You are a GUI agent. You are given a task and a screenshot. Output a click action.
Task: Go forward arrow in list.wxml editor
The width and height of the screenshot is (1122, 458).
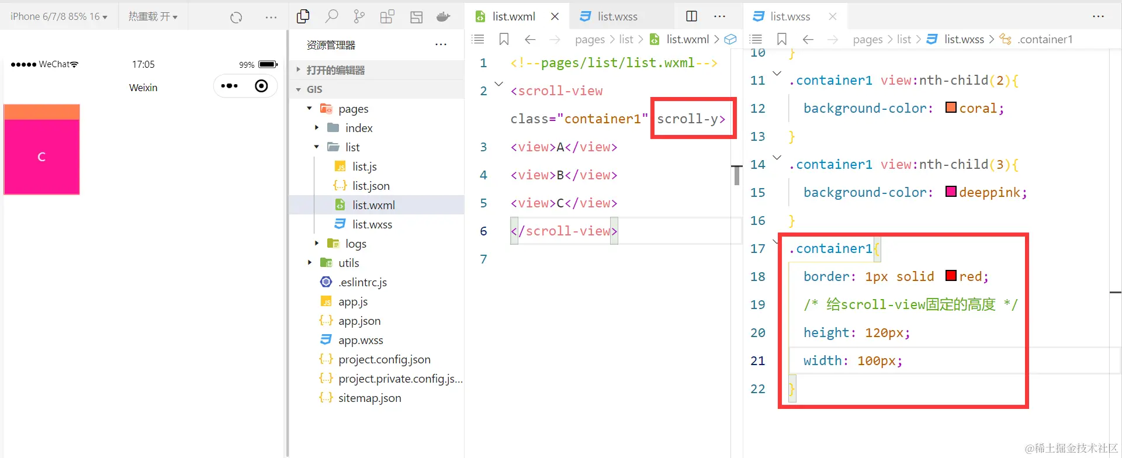pos(555,39)
